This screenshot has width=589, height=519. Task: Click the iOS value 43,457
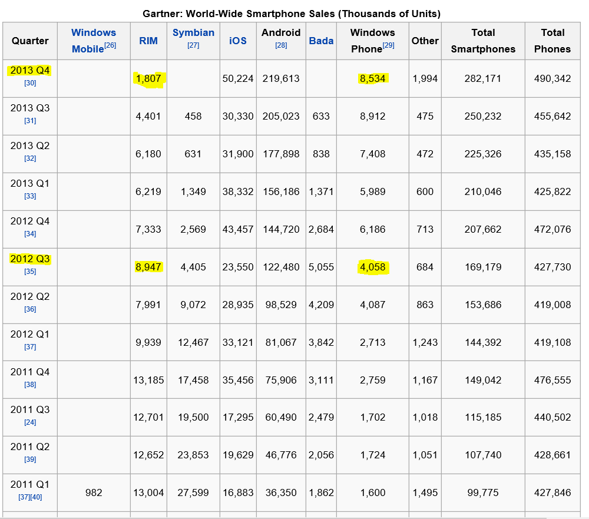coord(238,230)
